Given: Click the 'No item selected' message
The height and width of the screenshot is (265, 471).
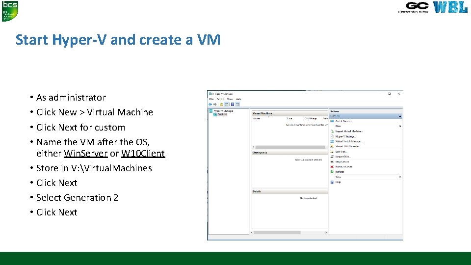Looking at the screenshot, I should coord(309,198).
